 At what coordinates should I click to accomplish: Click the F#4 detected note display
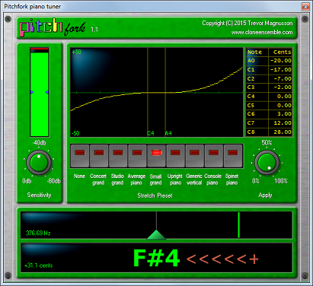(157, 258)
